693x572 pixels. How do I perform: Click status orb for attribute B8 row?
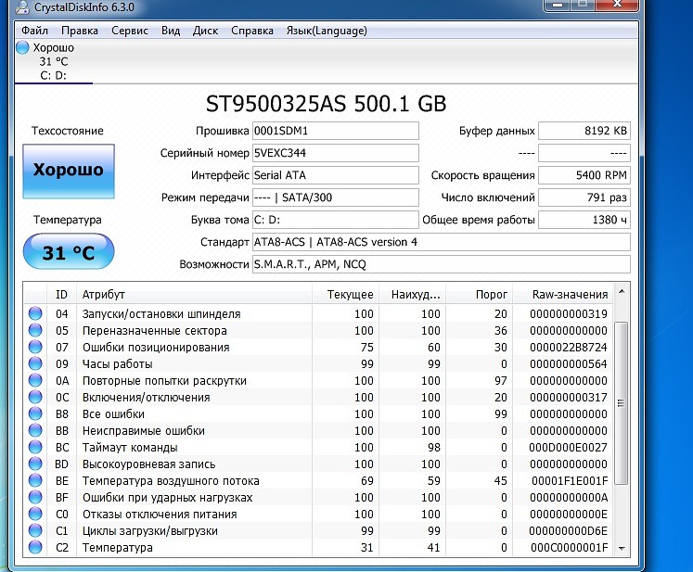click(35, 413)
